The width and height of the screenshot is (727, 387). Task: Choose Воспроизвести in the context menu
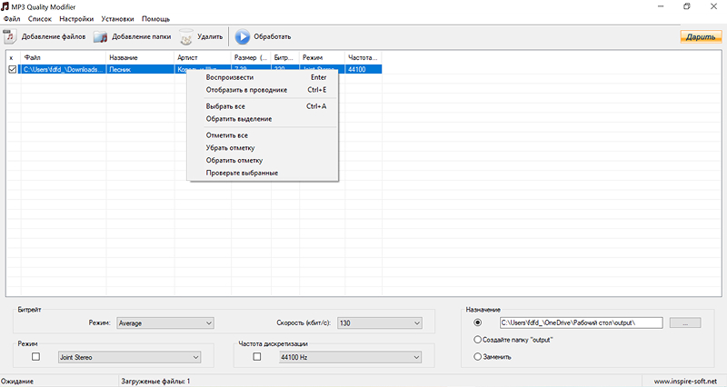[230, 77]
